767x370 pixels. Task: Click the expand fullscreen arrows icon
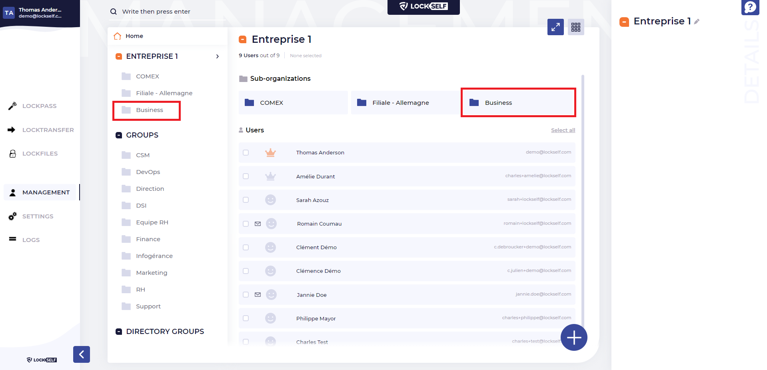tap(555, 27)
